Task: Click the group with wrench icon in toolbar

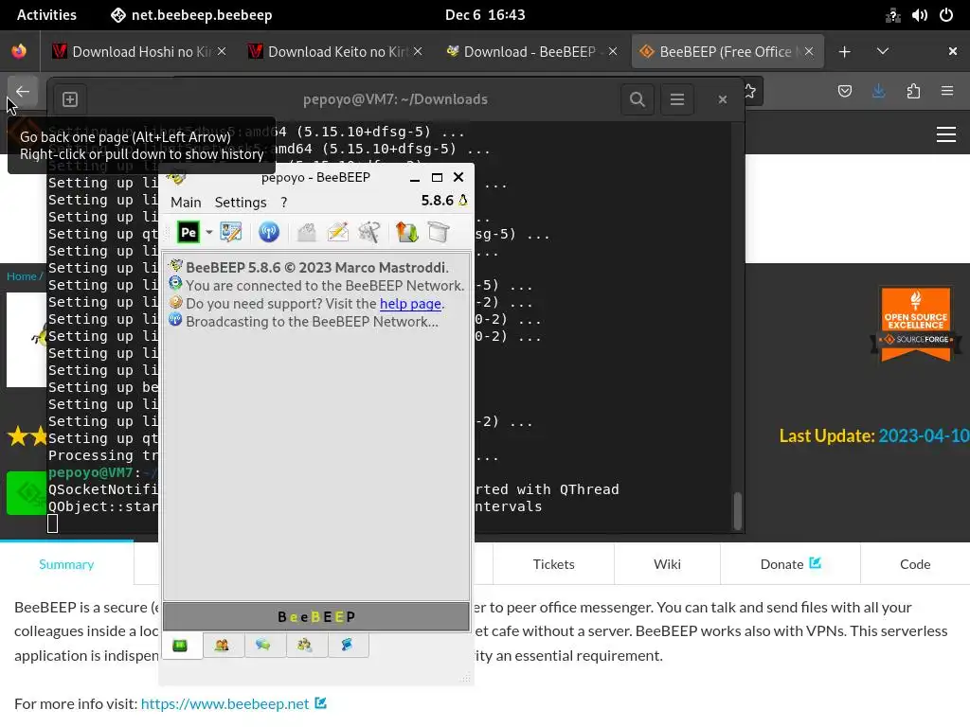Action: click(369, 233)
